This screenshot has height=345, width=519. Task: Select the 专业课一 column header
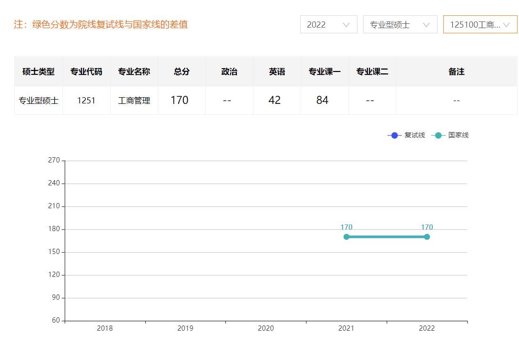(325, 71)
